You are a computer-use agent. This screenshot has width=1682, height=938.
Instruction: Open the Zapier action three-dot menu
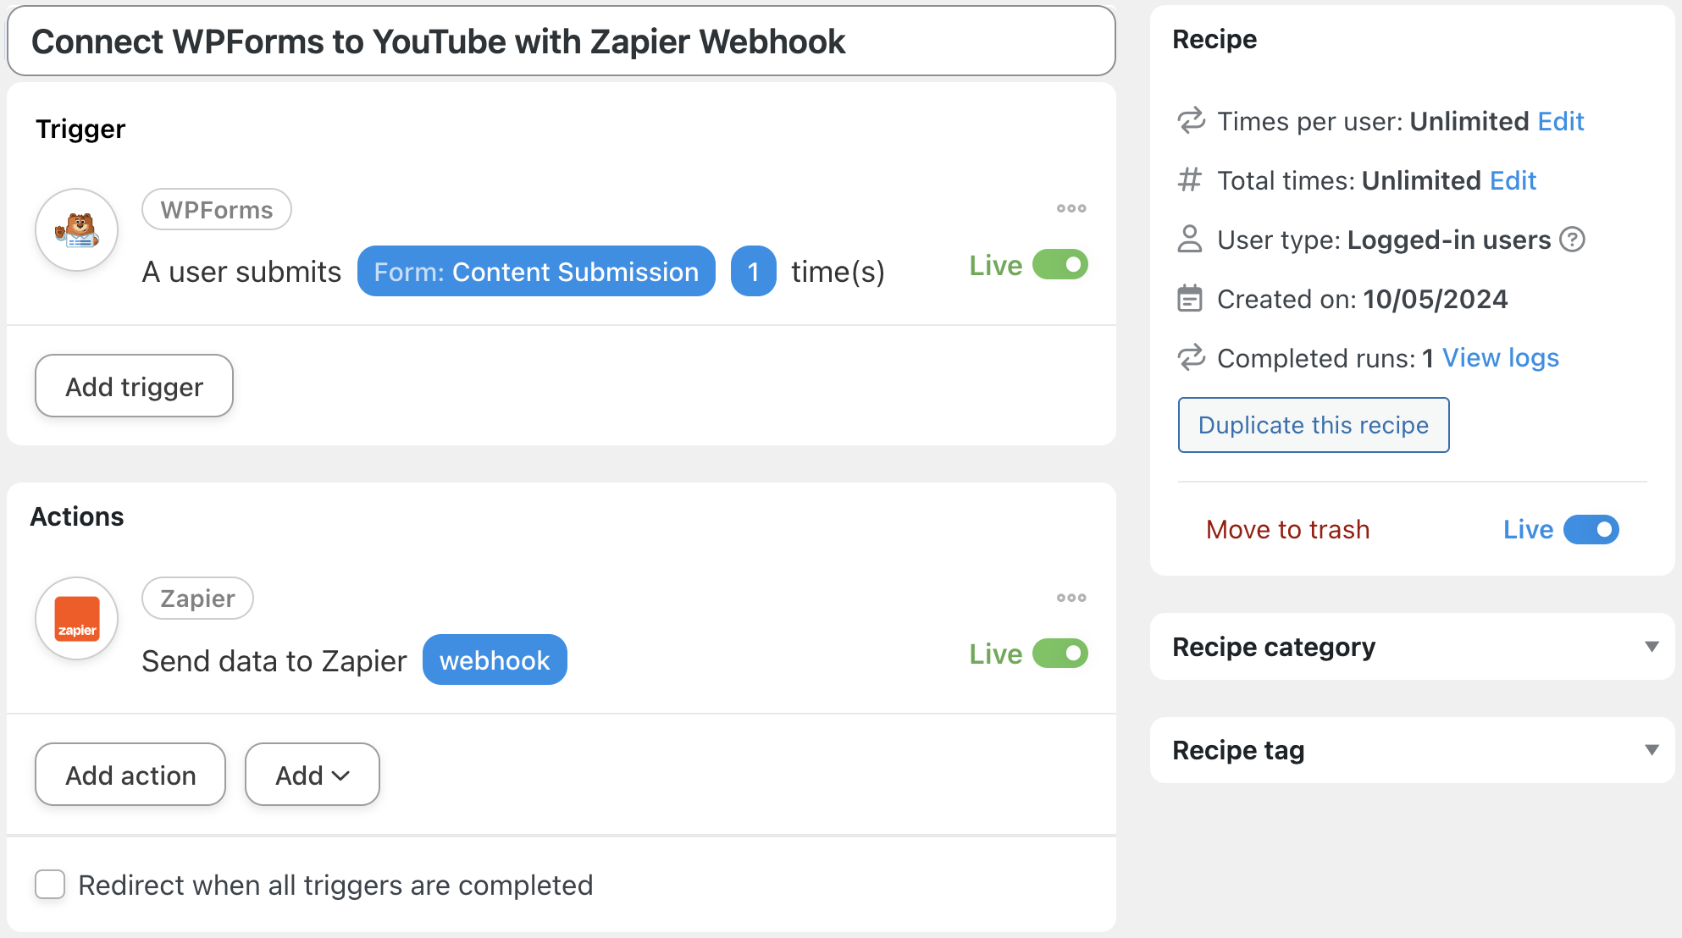pos(1071,598)
